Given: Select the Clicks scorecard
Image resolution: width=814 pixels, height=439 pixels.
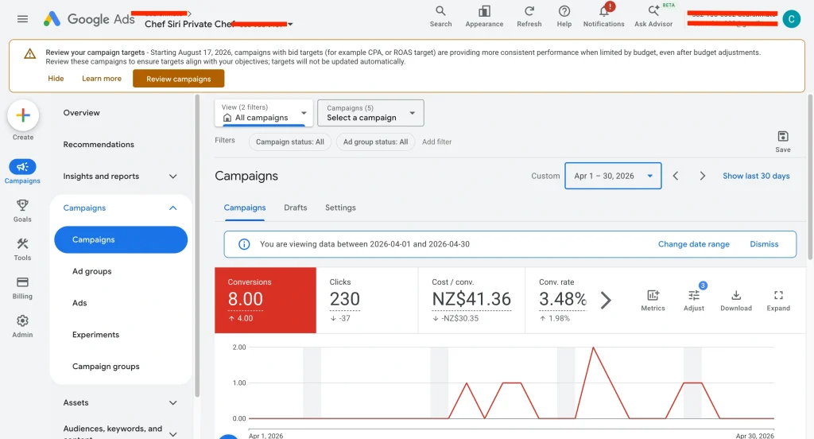Looking at the screenshot, I should [x=367, y=301].
